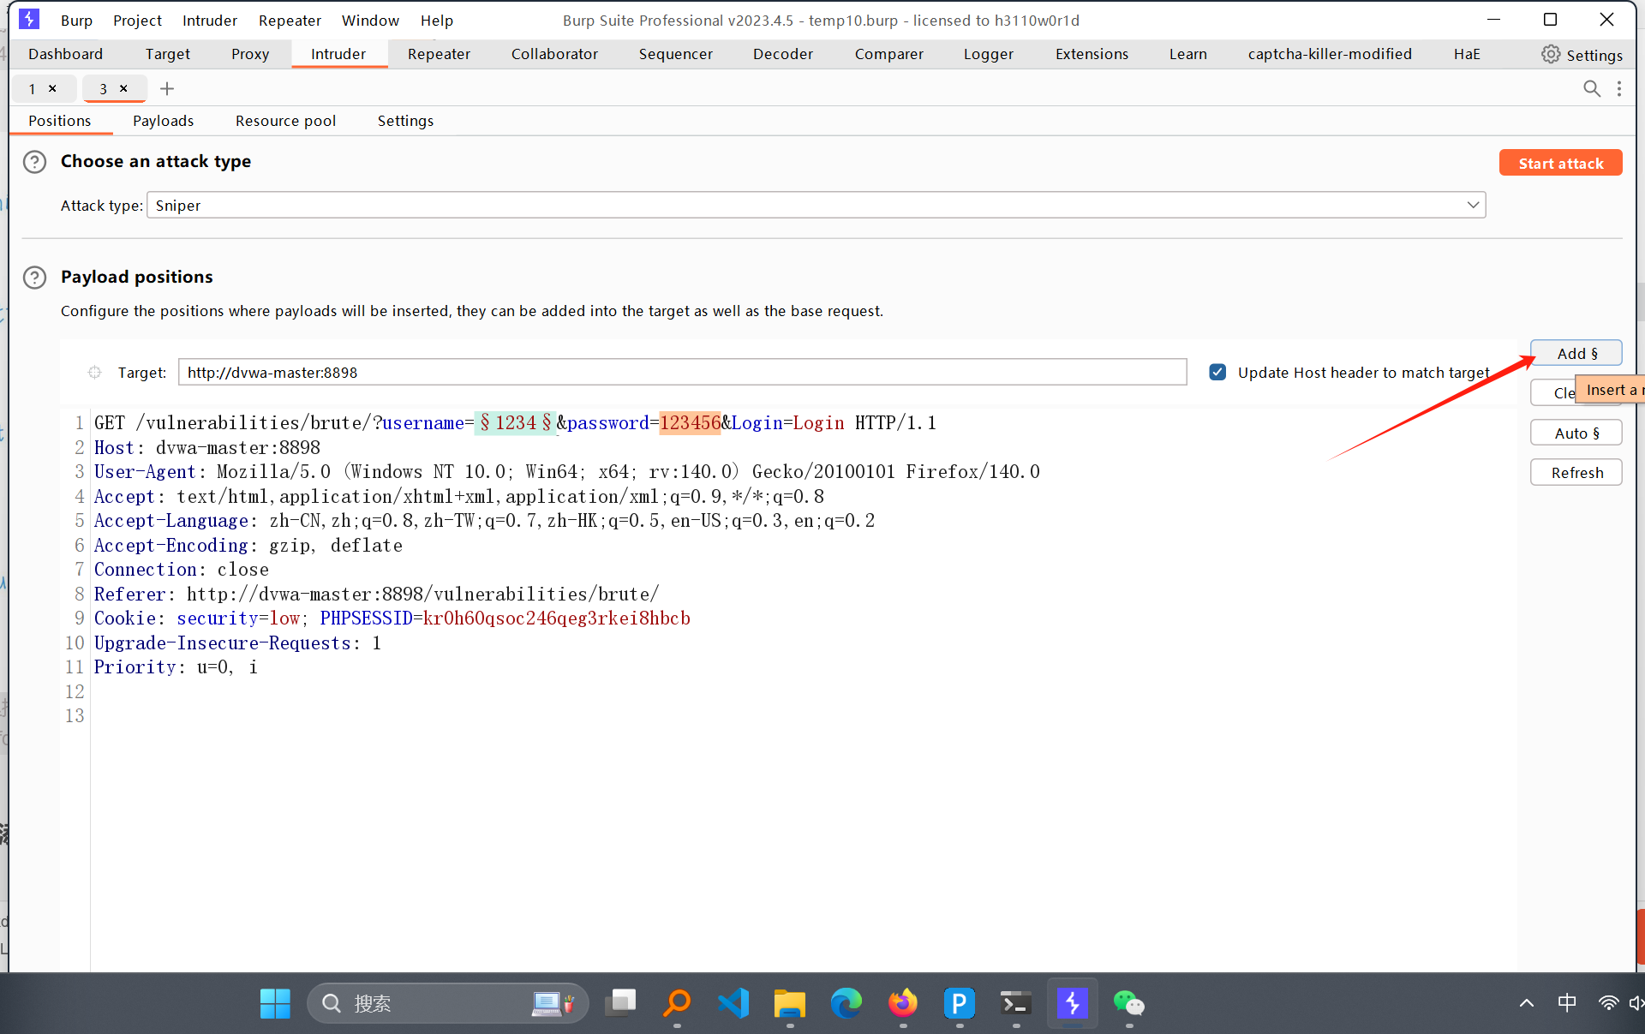Show hidden system tray icons
Viewport: 1645px width, 1034px height.
[1527, 1003]
